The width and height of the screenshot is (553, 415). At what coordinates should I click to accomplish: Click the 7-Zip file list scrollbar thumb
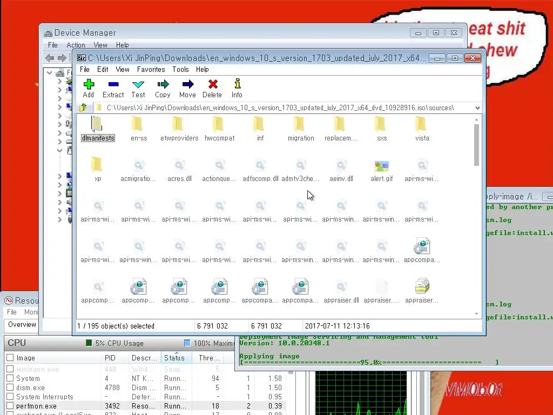point(476,145)
